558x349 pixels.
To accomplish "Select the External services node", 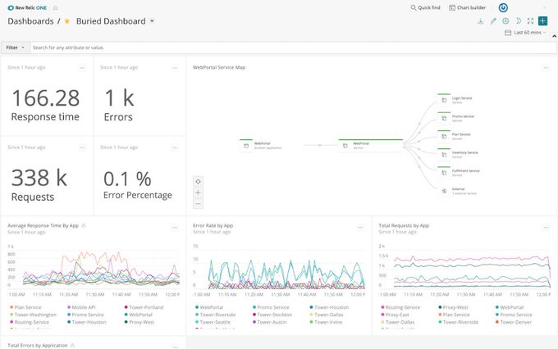I will pyautogui.click(x=458, y=191).
